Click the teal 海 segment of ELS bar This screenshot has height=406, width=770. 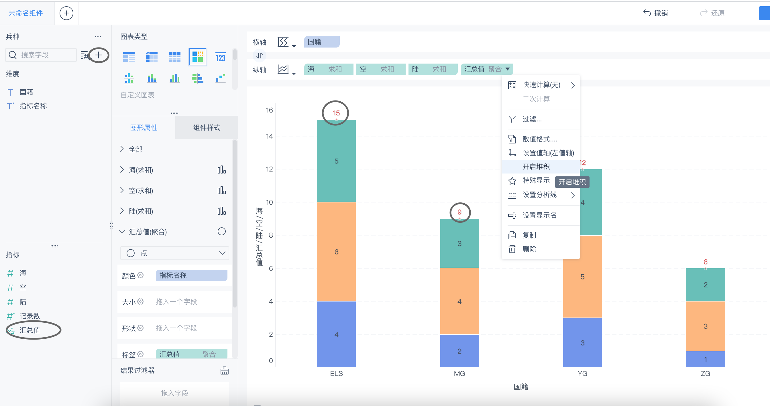pyautogui.click(x=336, y=161)
